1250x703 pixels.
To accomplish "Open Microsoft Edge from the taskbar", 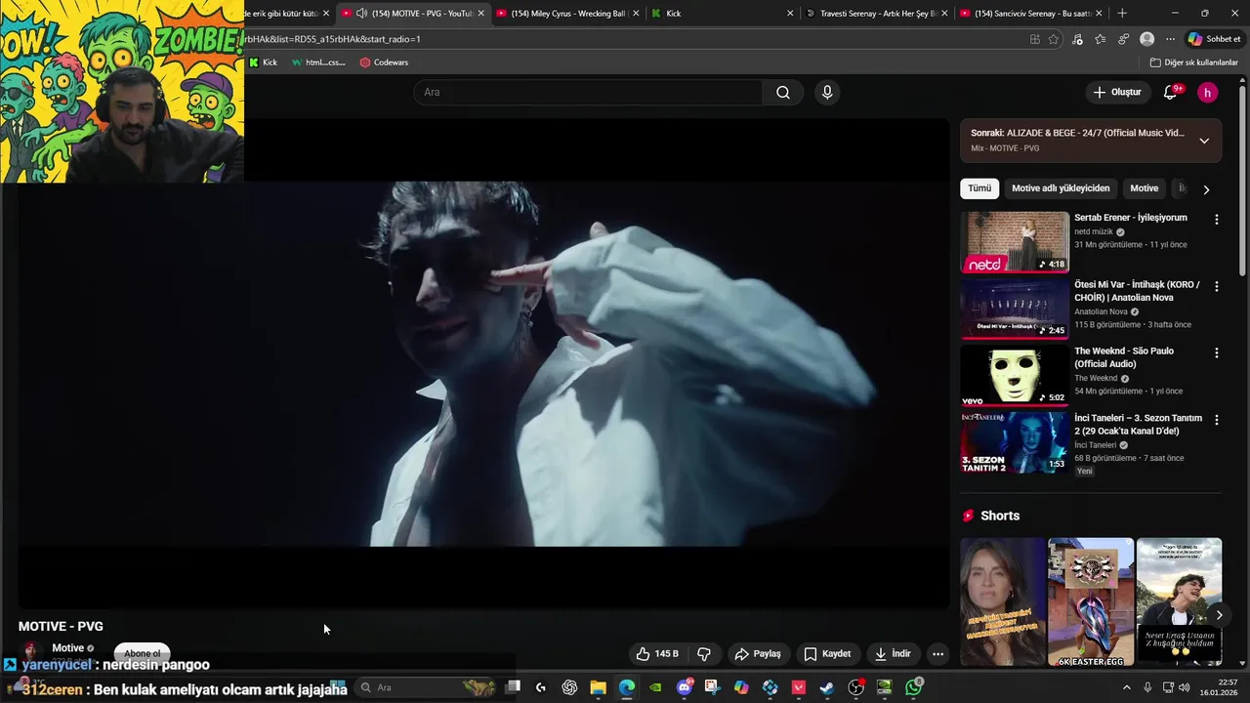I will coord(626,687).
